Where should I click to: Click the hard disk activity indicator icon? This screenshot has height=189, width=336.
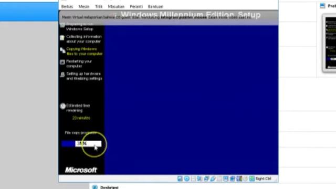(x=180, y=178)
